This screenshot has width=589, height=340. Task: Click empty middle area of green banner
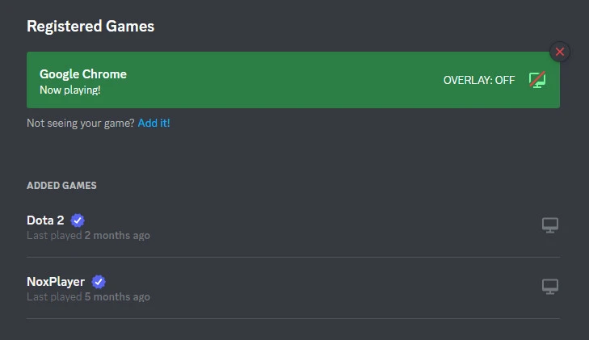pyautogui.click(x=283, y=80)
